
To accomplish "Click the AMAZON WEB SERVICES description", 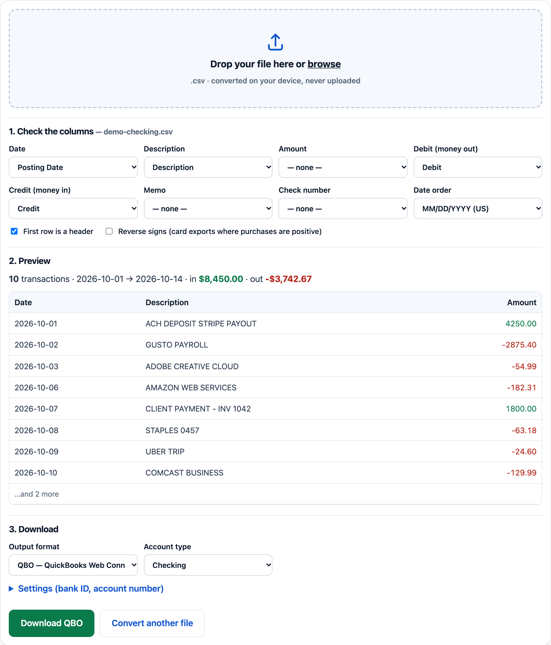I will (x=191, y=388).
